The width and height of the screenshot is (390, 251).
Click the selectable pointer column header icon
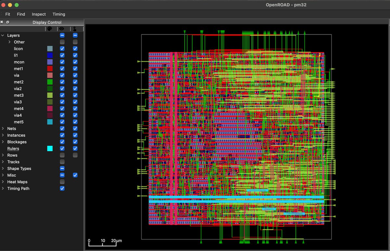click(75, 29)
